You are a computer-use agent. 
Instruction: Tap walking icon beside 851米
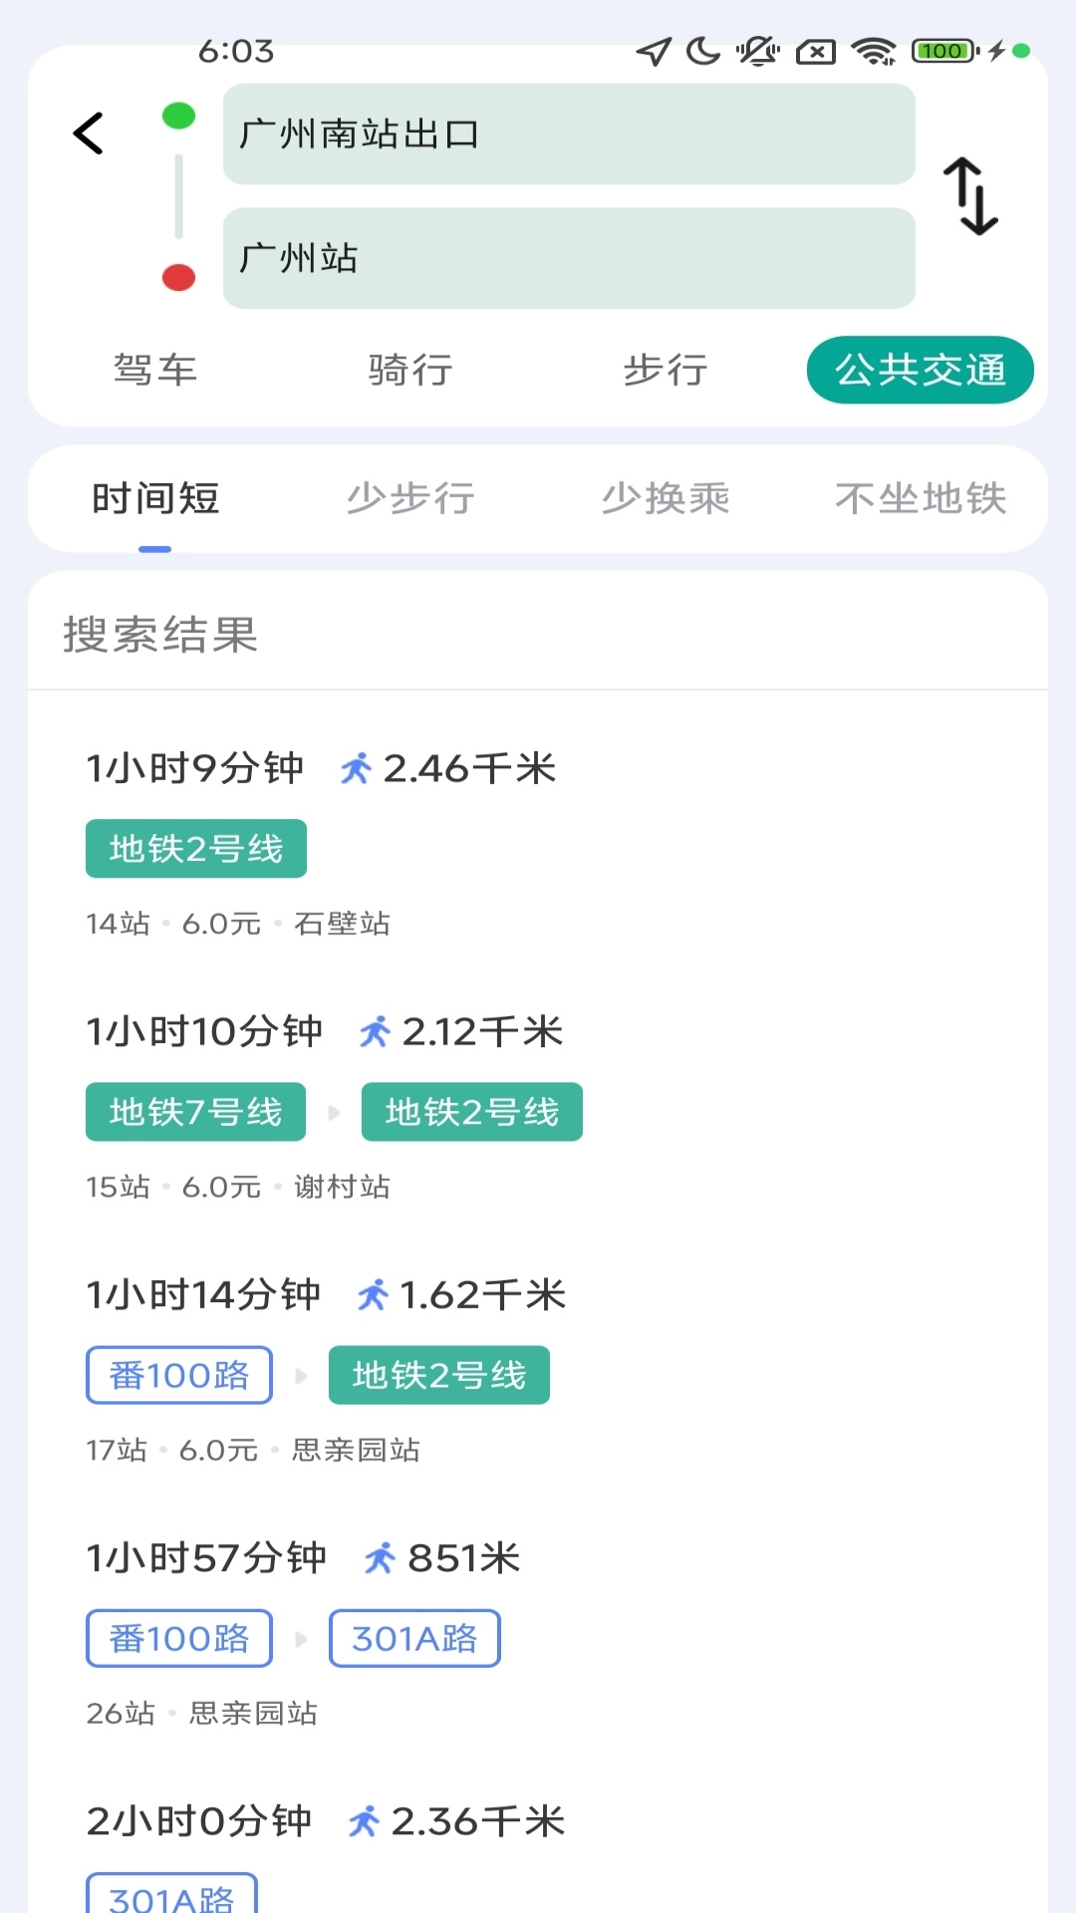[380, 1557]
